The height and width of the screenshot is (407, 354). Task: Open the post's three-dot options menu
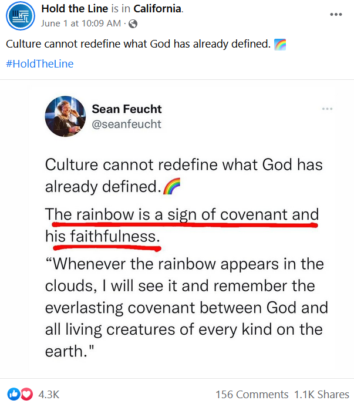click(335, 14)
